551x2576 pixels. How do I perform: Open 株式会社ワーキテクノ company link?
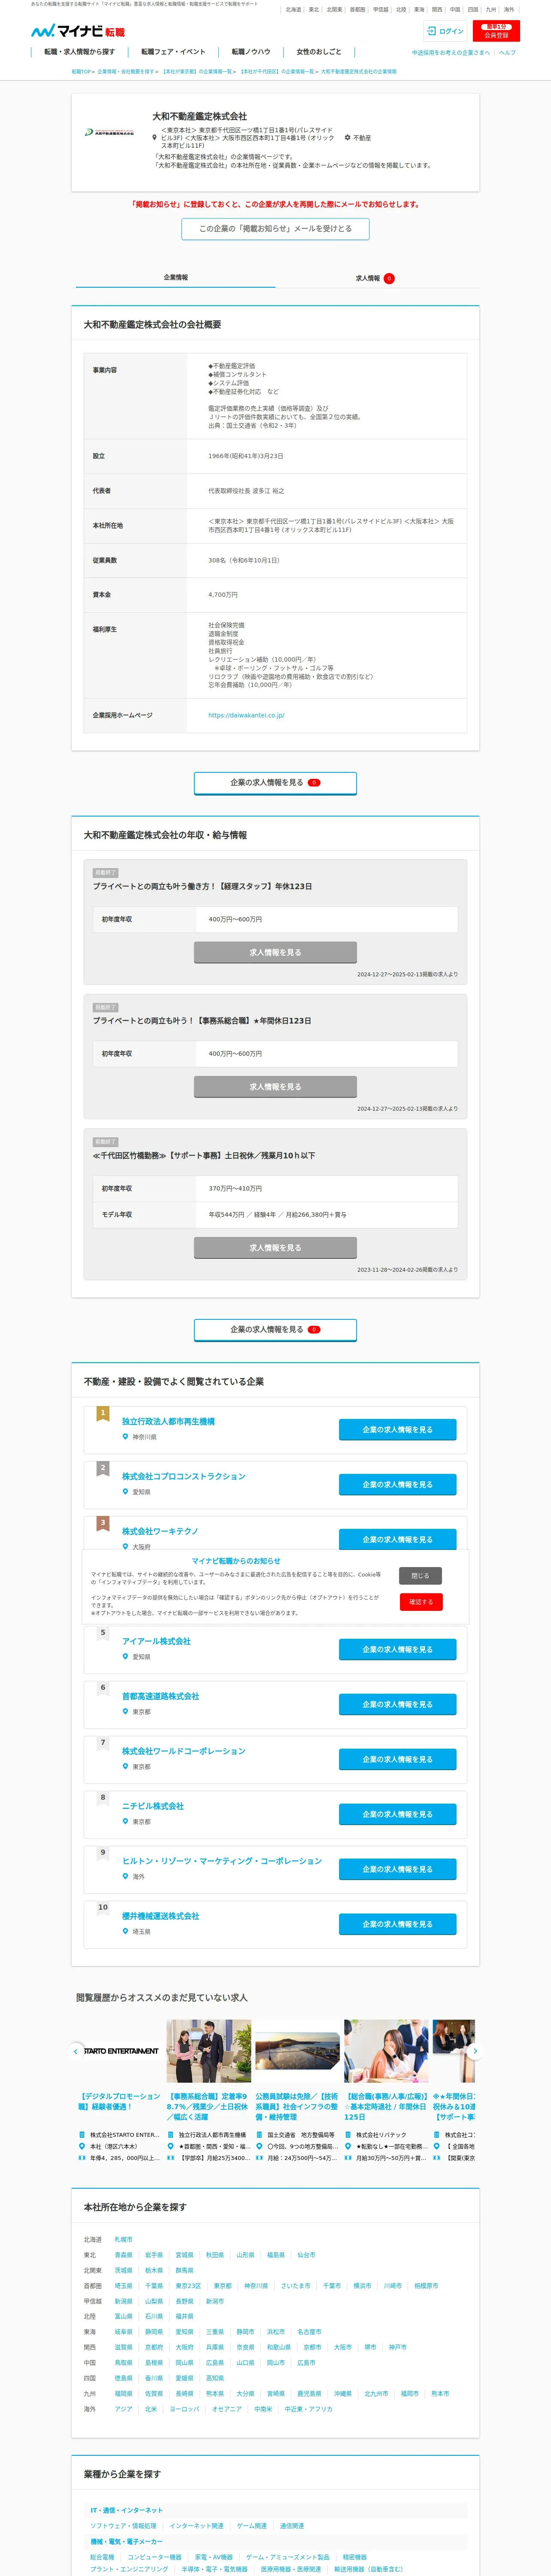click(x=160, y=1531)
